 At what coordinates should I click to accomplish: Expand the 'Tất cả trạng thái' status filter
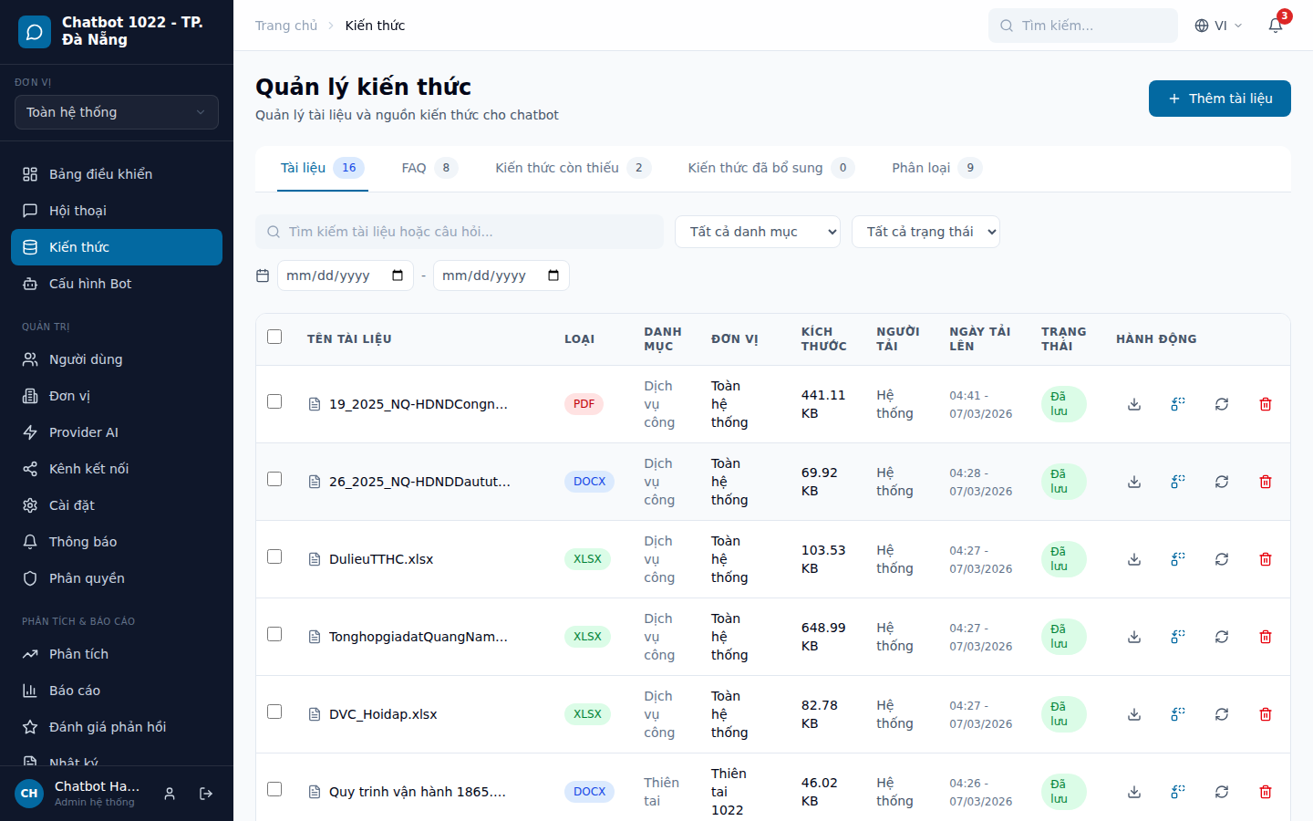click(925, 232)
